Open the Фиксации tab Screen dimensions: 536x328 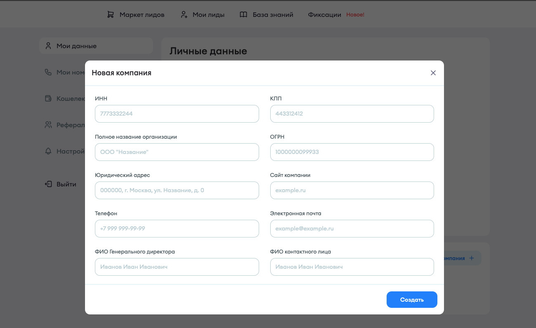tap(324, 15)
